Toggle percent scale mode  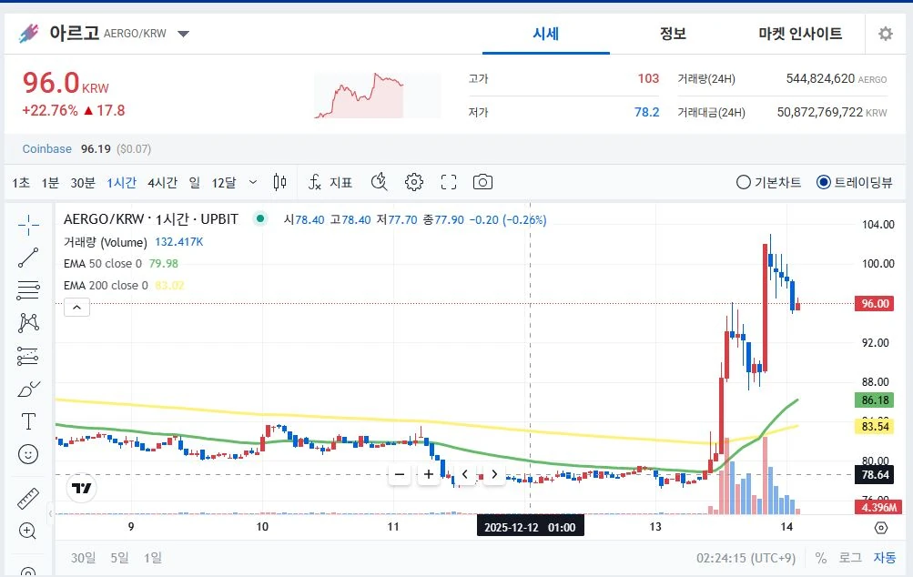pos(820,558)
